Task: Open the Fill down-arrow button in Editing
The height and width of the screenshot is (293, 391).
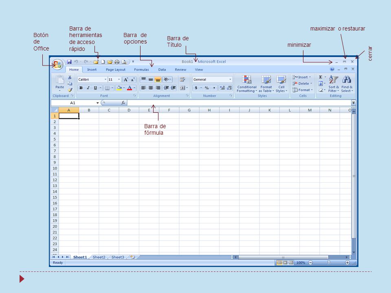Action: pyautogui.click(x=321, y=83)
